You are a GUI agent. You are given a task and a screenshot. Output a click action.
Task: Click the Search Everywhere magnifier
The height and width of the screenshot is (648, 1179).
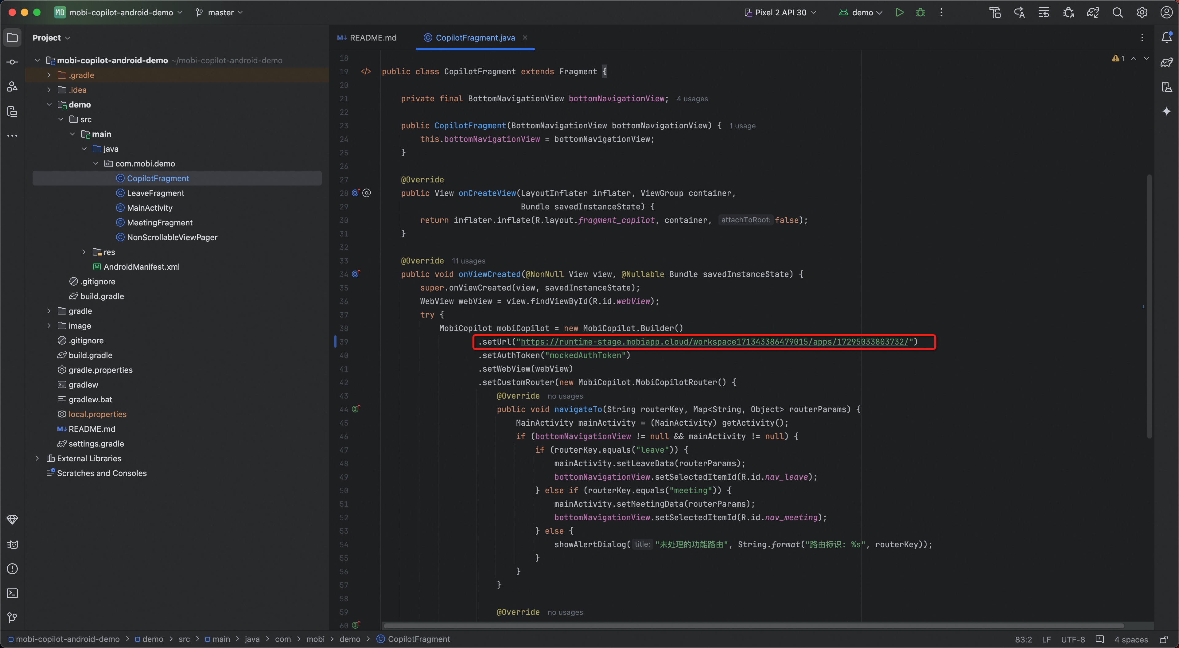[x=1117, y=12]
